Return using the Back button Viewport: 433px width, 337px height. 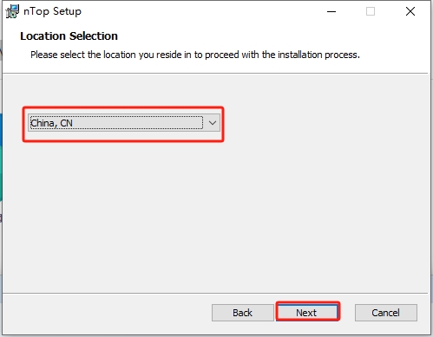[x=242, y=313]
